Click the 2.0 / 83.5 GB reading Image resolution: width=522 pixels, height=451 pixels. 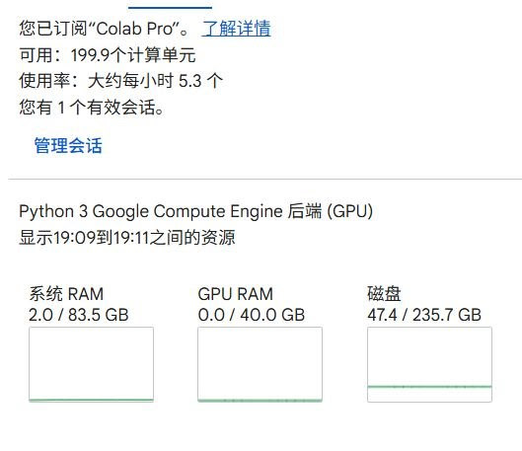click(x=79, y=315)
